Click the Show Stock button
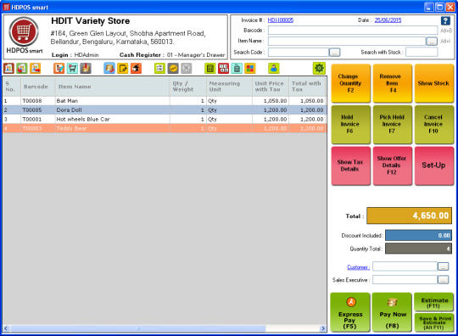 click(433, 83)
